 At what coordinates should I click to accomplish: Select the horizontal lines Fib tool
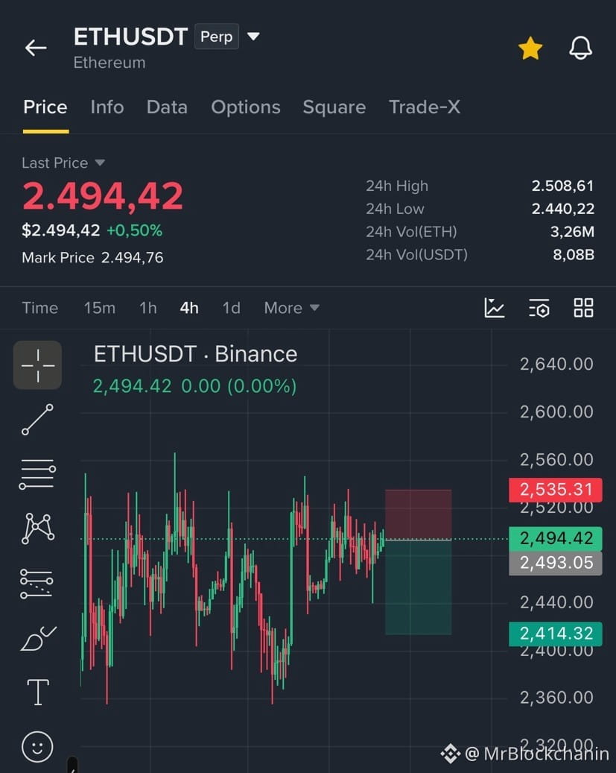coord(37,474)
